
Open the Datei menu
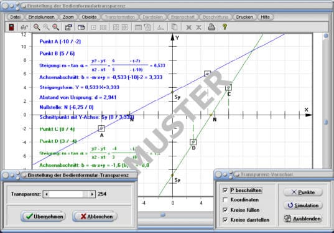pyautogui.click(x=16, y=17)
